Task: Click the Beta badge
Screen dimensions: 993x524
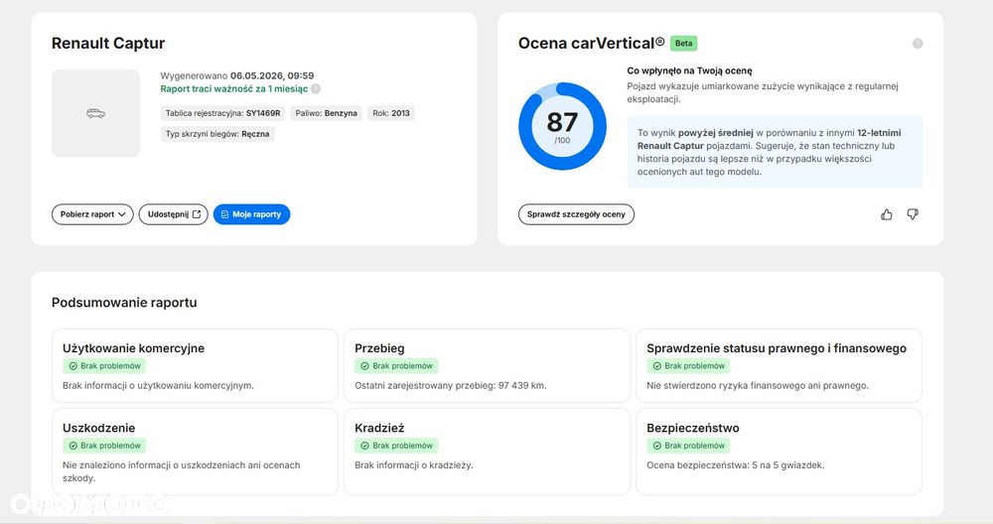Action: pyautogui.click(x=683, y=44)
